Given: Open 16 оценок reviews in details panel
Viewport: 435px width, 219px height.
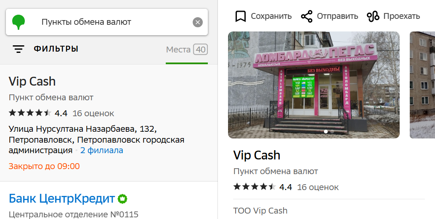Looking at the screenshot, I should [318, 187].
